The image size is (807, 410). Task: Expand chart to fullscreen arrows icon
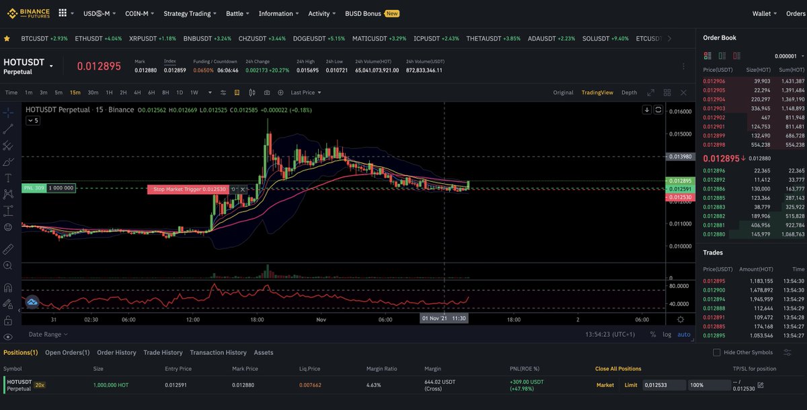650,93
